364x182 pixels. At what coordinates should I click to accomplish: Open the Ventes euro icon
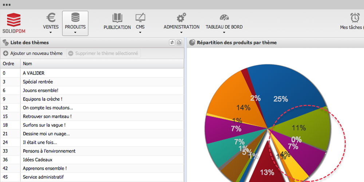pyautogui.click(x=51, y=17)
